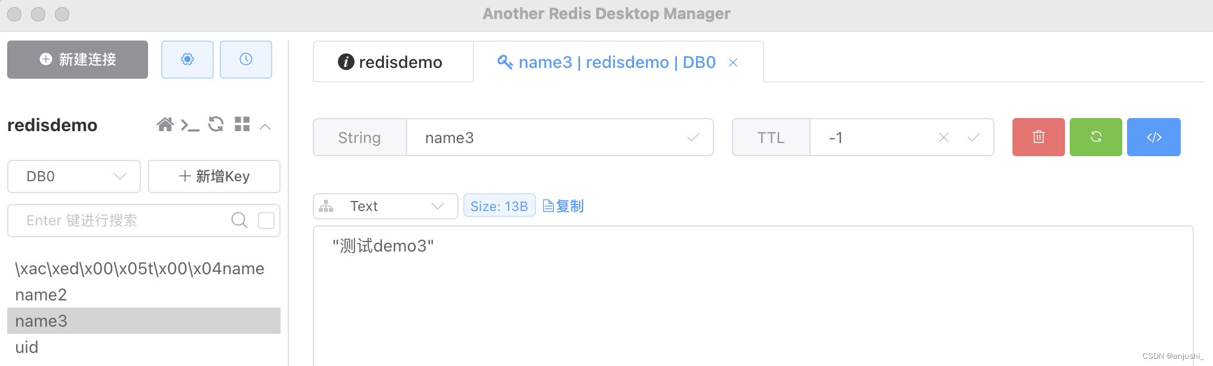
Task: Select the name2 key
Action: [144, 294]
